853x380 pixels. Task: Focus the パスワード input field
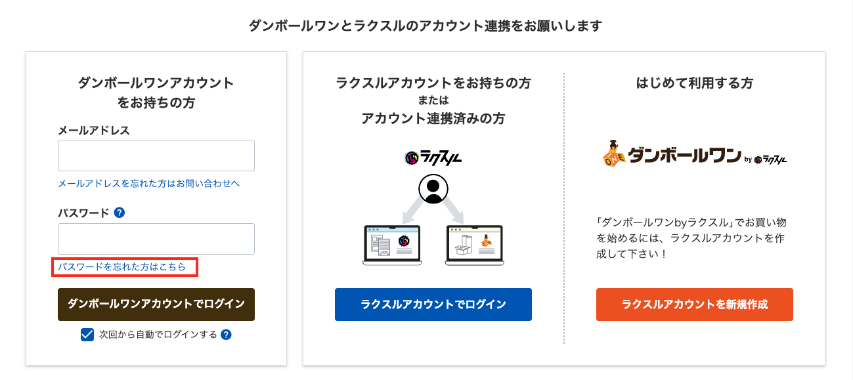tap(156, 239)
